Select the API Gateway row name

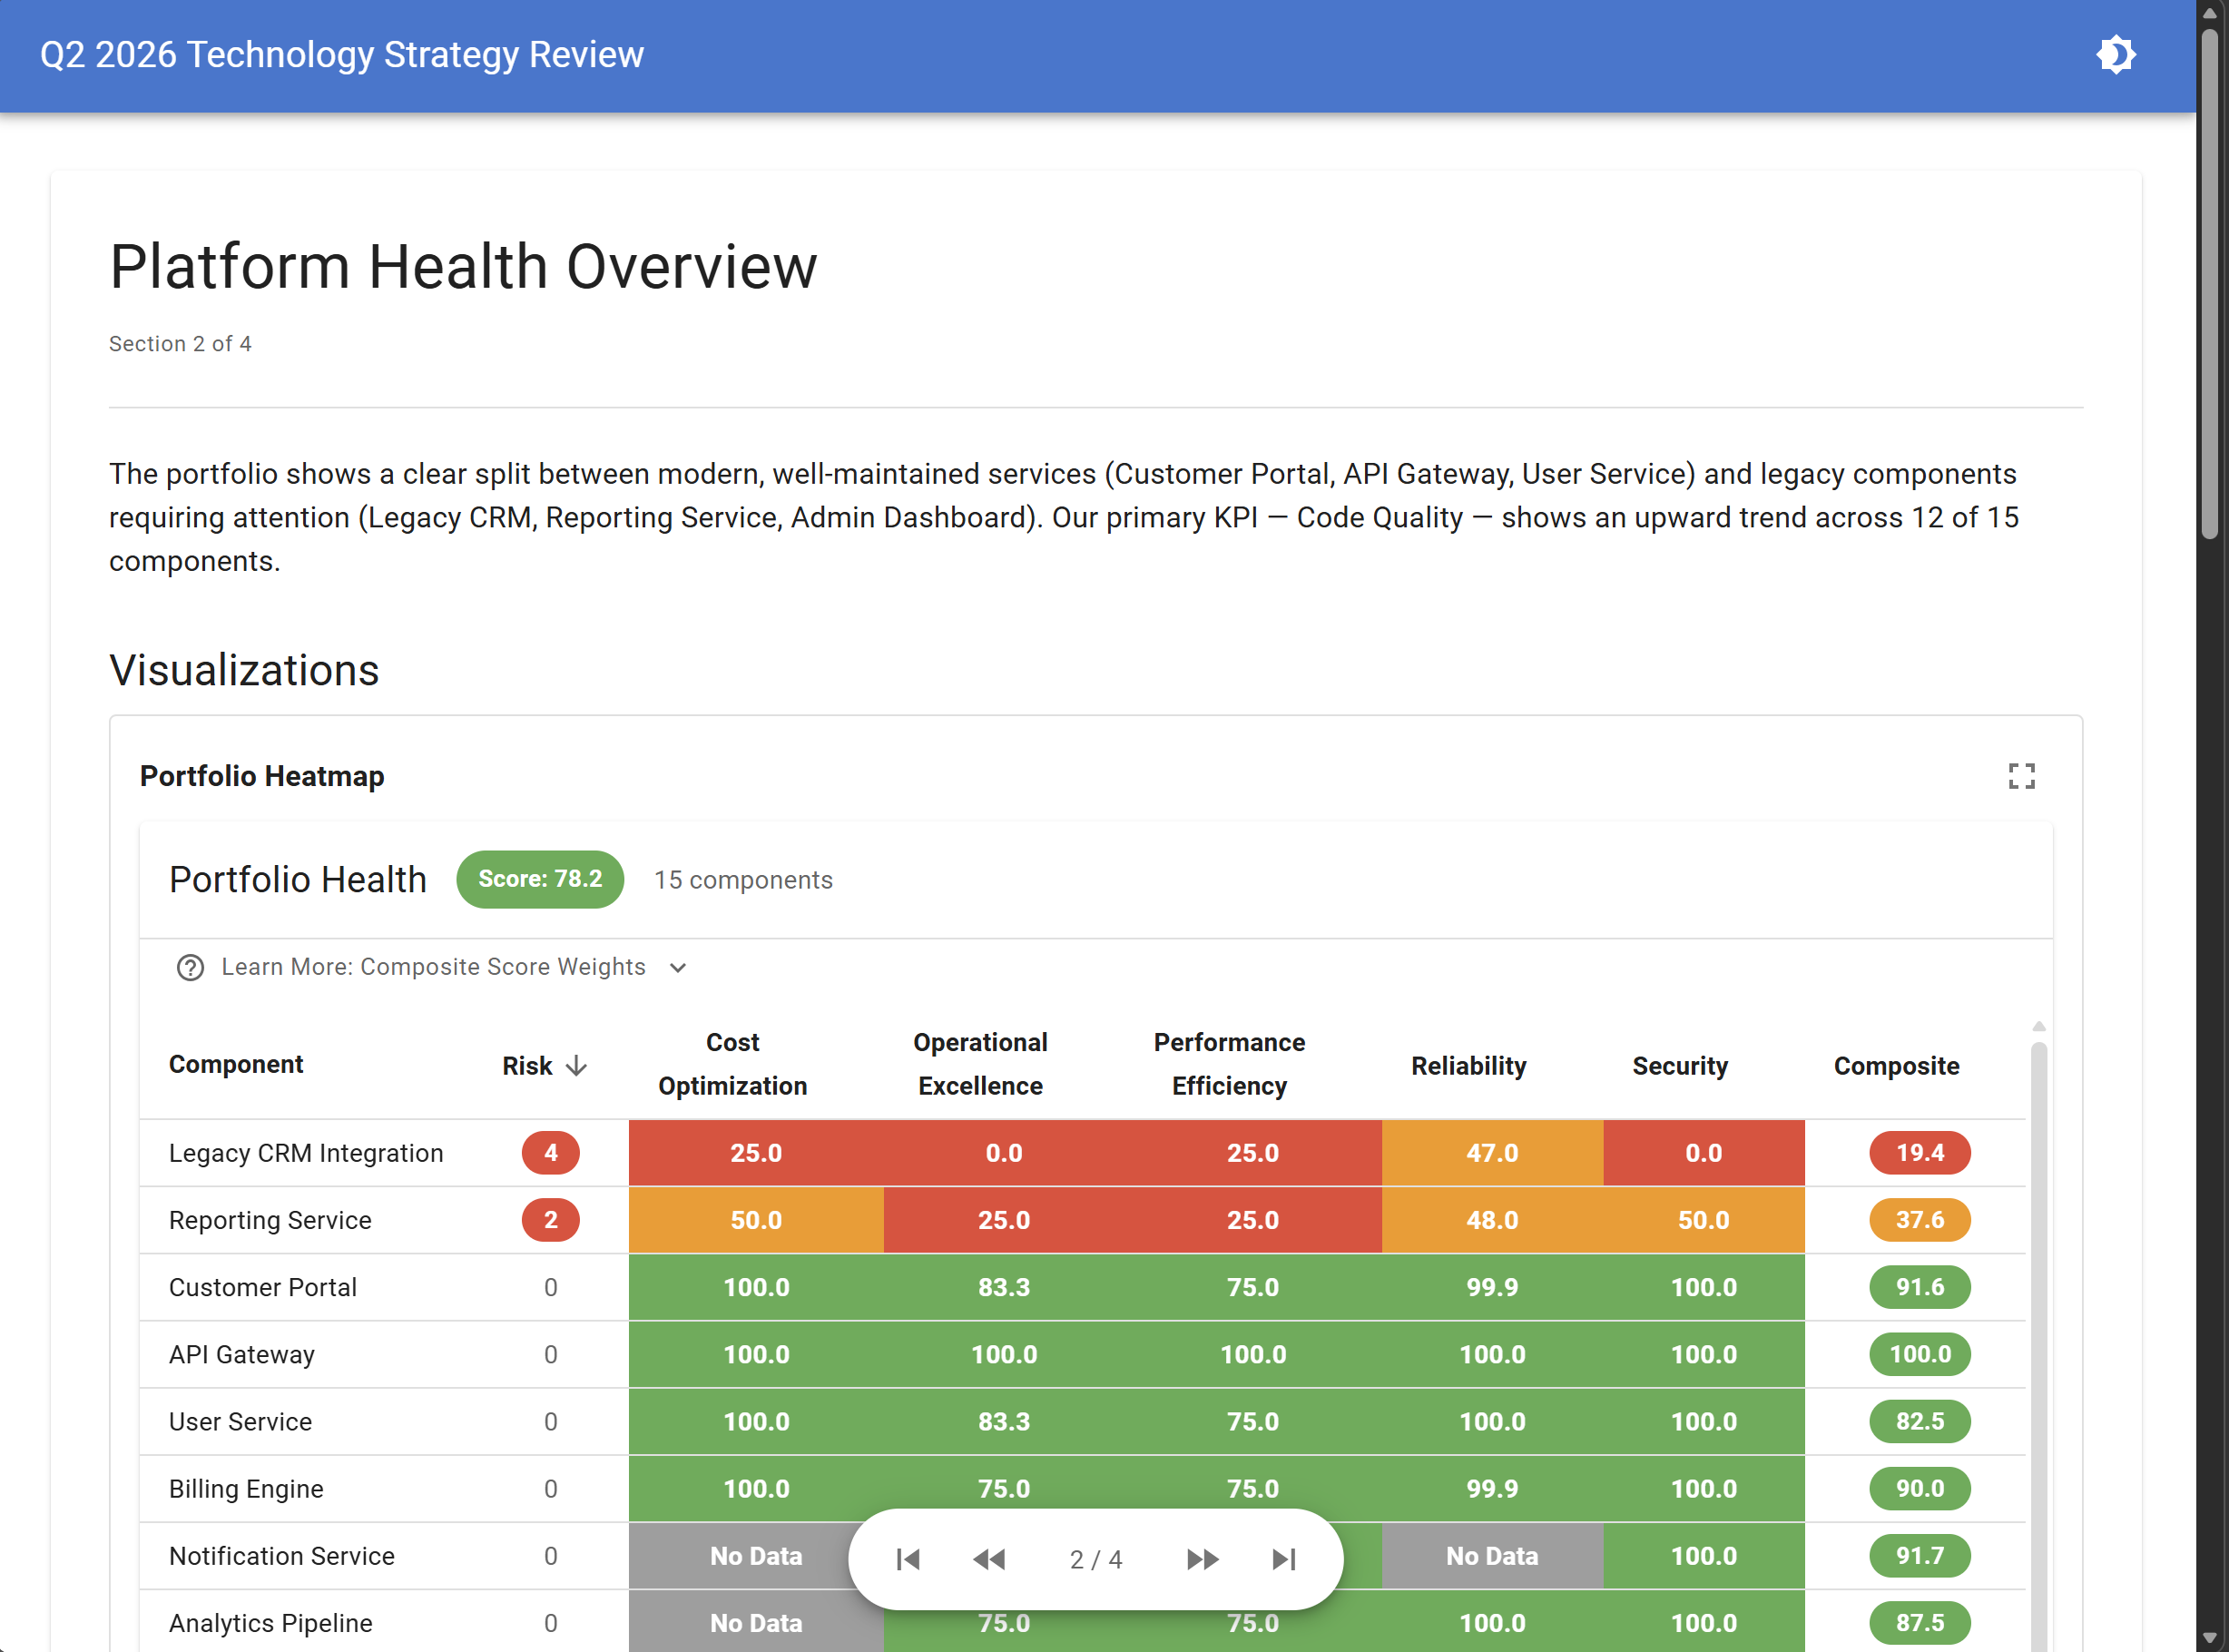pyautogui.click(x=242, y=1355)
